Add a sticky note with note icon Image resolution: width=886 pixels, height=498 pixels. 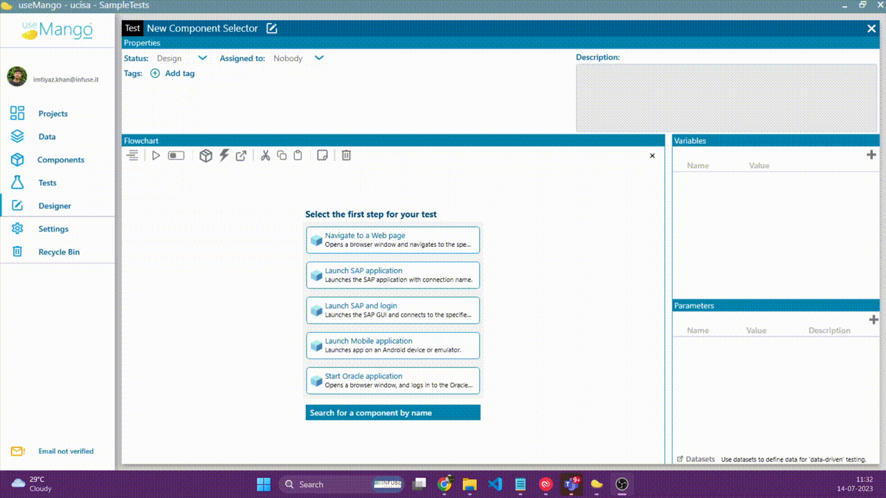tap(322, 156)
